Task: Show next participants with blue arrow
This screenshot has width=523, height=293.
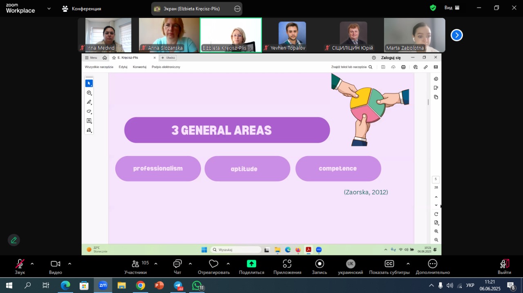Action: (456, 35)
